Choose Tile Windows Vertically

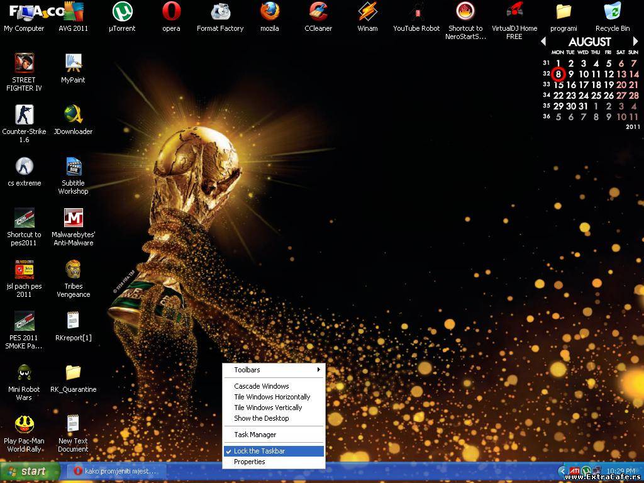[274, 408]
